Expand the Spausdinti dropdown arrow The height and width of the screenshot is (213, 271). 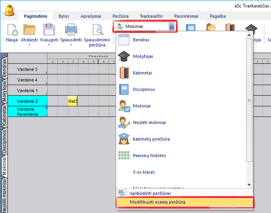tap(71, 45)
